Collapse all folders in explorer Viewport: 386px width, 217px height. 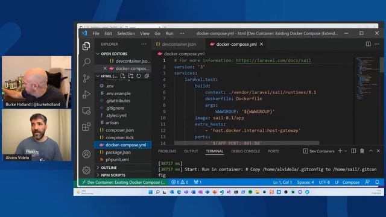(147, 76)
